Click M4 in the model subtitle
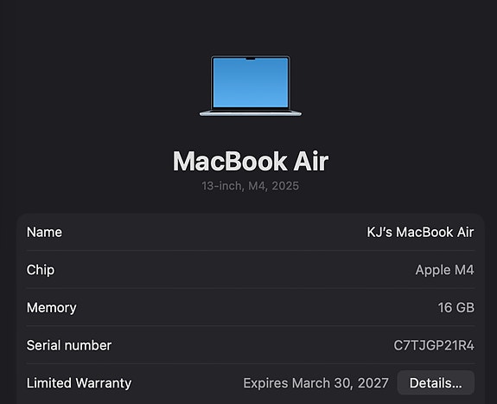 click(257, 186)
